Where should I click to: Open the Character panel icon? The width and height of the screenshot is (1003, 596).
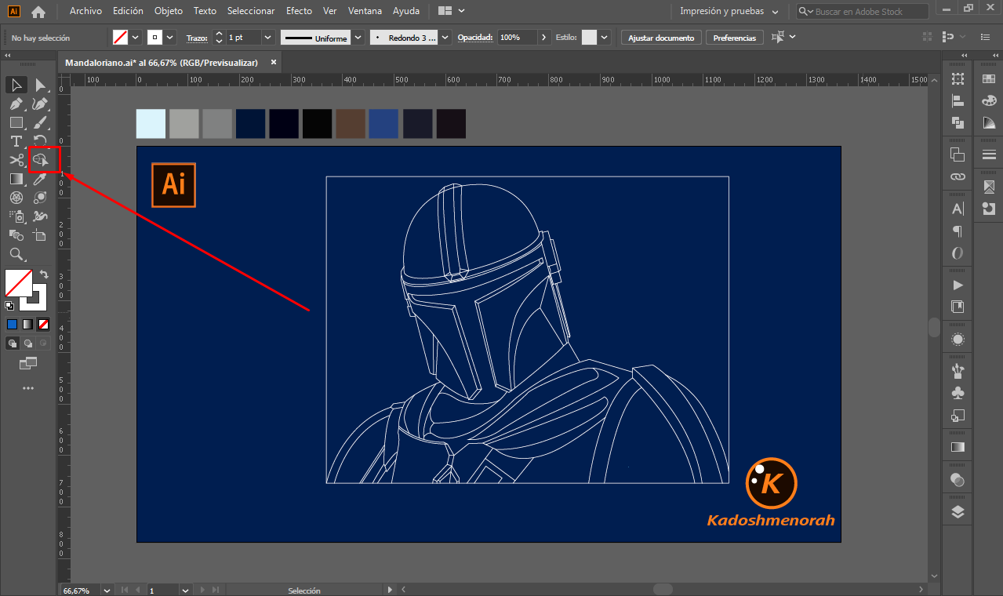tap(958, 209)
